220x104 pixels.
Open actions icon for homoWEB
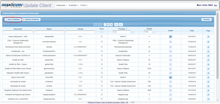170,77
